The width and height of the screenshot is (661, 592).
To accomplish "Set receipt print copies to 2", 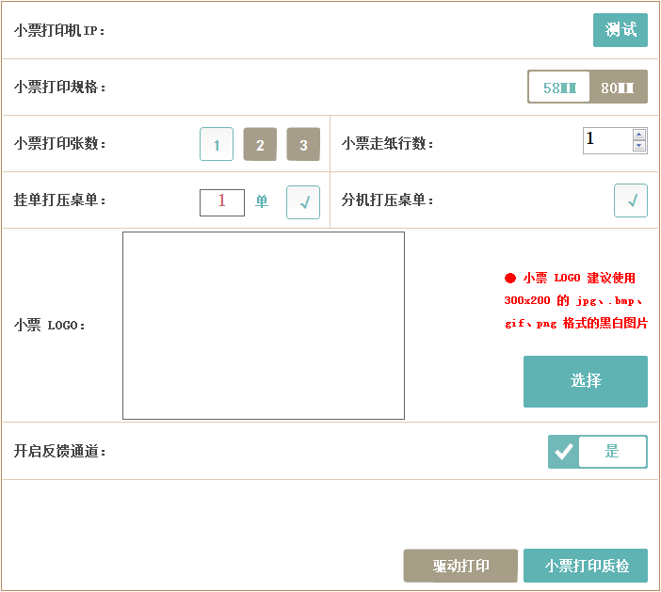I will click(x=260, y=144).
